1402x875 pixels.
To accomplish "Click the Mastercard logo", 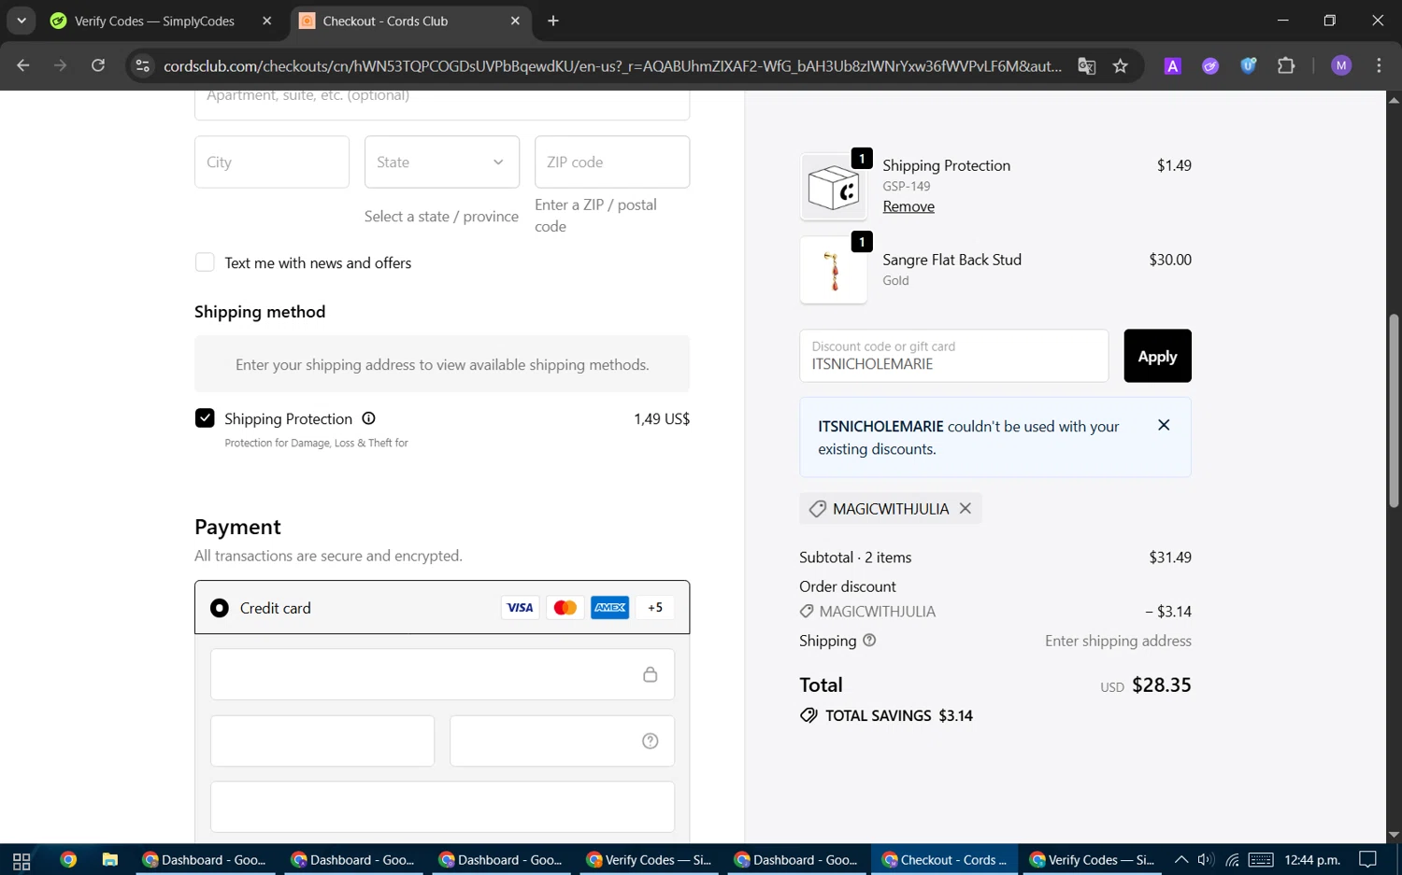I will (x=565, y=608).
